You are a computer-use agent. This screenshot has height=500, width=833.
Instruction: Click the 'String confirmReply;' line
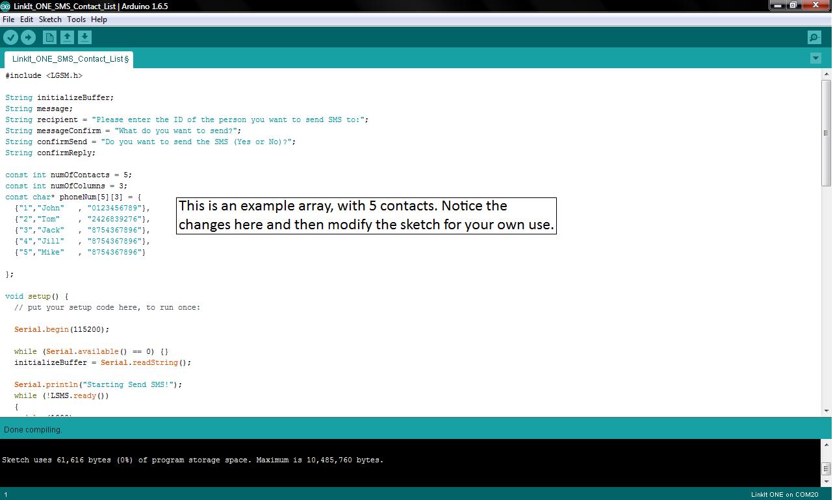tap(51, 153)
